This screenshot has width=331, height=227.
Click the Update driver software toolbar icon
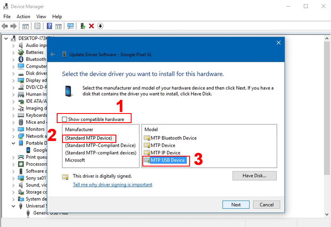(x=83, y=26)
